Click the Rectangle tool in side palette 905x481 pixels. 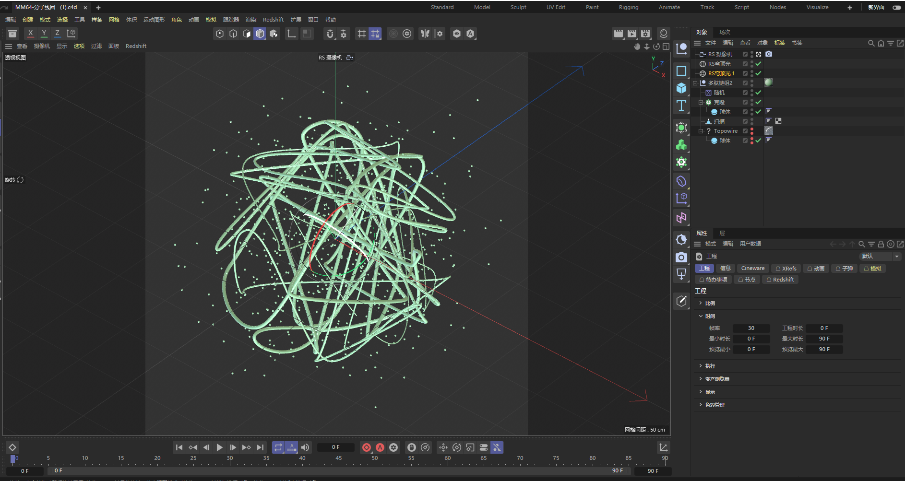(681, 71)
